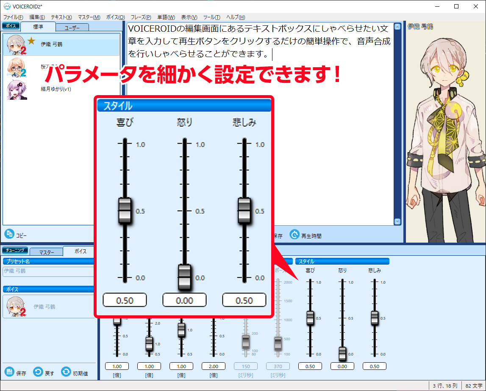Open the 単語(W) menu

[x=166, y=17]
